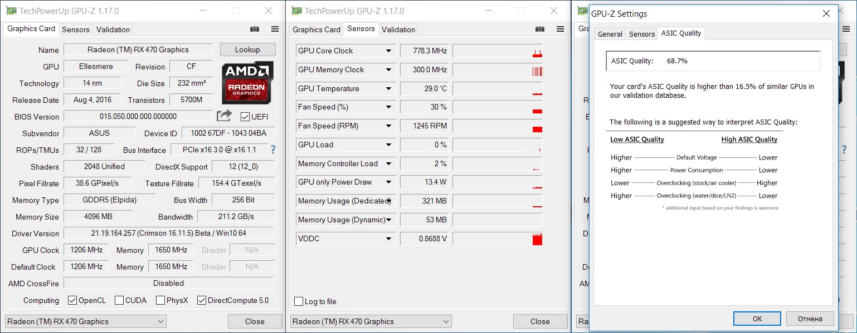
Task: Open the GPU Memory Clock sensor dropdown
Action: click(389, 69)
